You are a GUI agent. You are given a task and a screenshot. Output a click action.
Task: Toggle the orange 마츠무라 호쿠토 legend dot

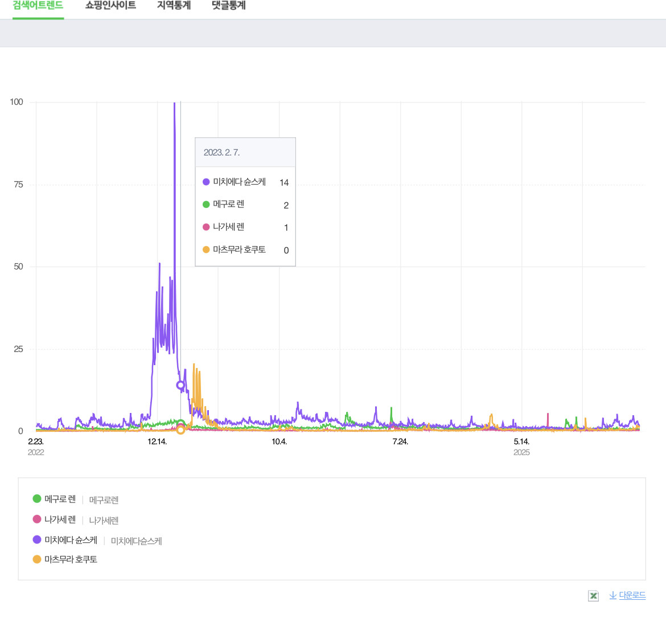pos(37,559)
